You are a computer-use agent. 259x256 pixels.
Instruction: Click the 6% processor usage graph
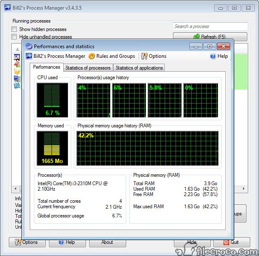(x=129, y=100)
